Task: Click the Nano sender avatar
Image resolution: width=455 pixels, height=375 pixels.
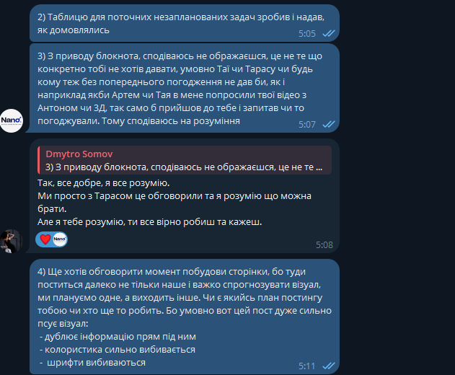Action: [11, 120]
